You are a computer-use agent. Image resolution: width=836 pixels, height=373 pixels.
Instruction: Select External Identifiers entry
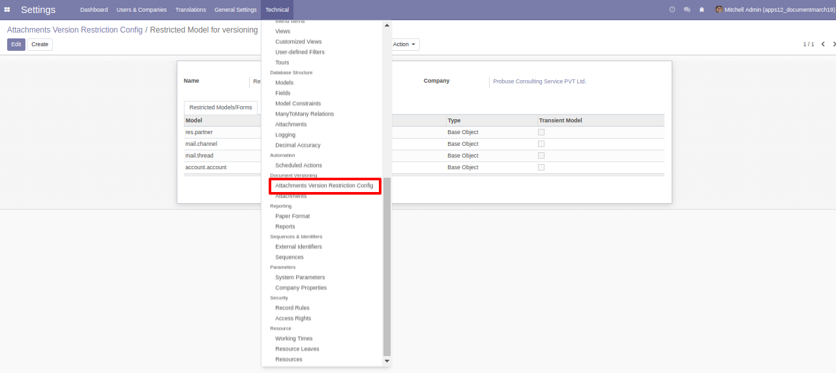pyautogui.click(x=299, y=247)
